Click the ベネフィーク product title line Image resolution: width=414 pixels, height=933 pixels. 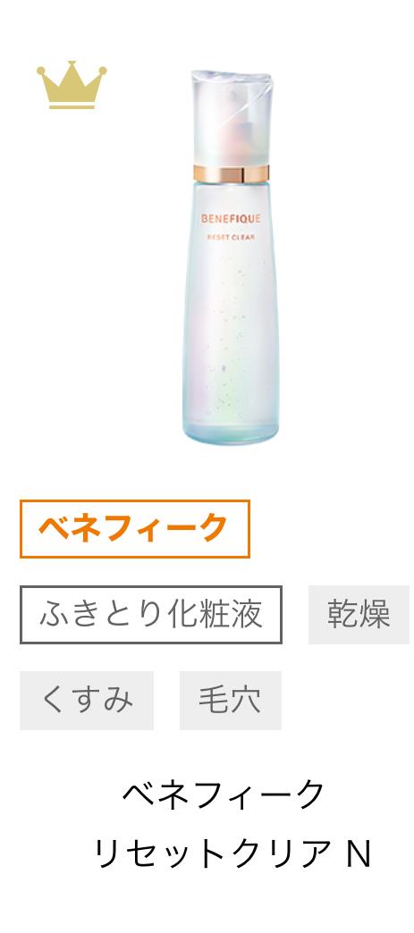[x=224, y=794]
